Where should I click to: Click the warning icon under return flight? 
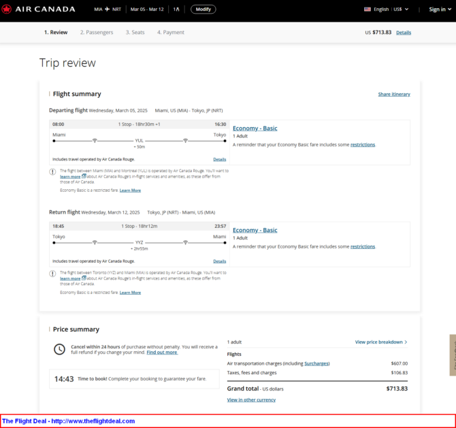(x=52, y=274)
